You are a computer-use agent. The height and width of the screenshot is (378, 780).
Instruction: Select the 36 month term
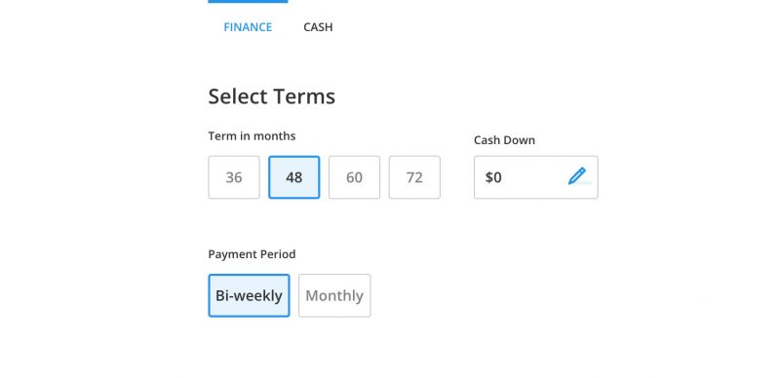tap(234, 177)
